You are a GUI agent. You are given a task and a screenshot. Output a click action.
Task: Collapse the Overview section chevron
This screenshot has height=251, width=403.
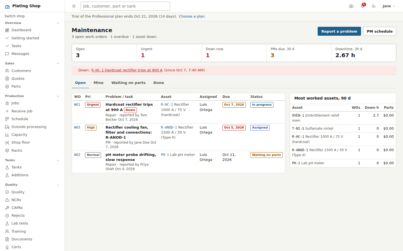coord(58,23)
